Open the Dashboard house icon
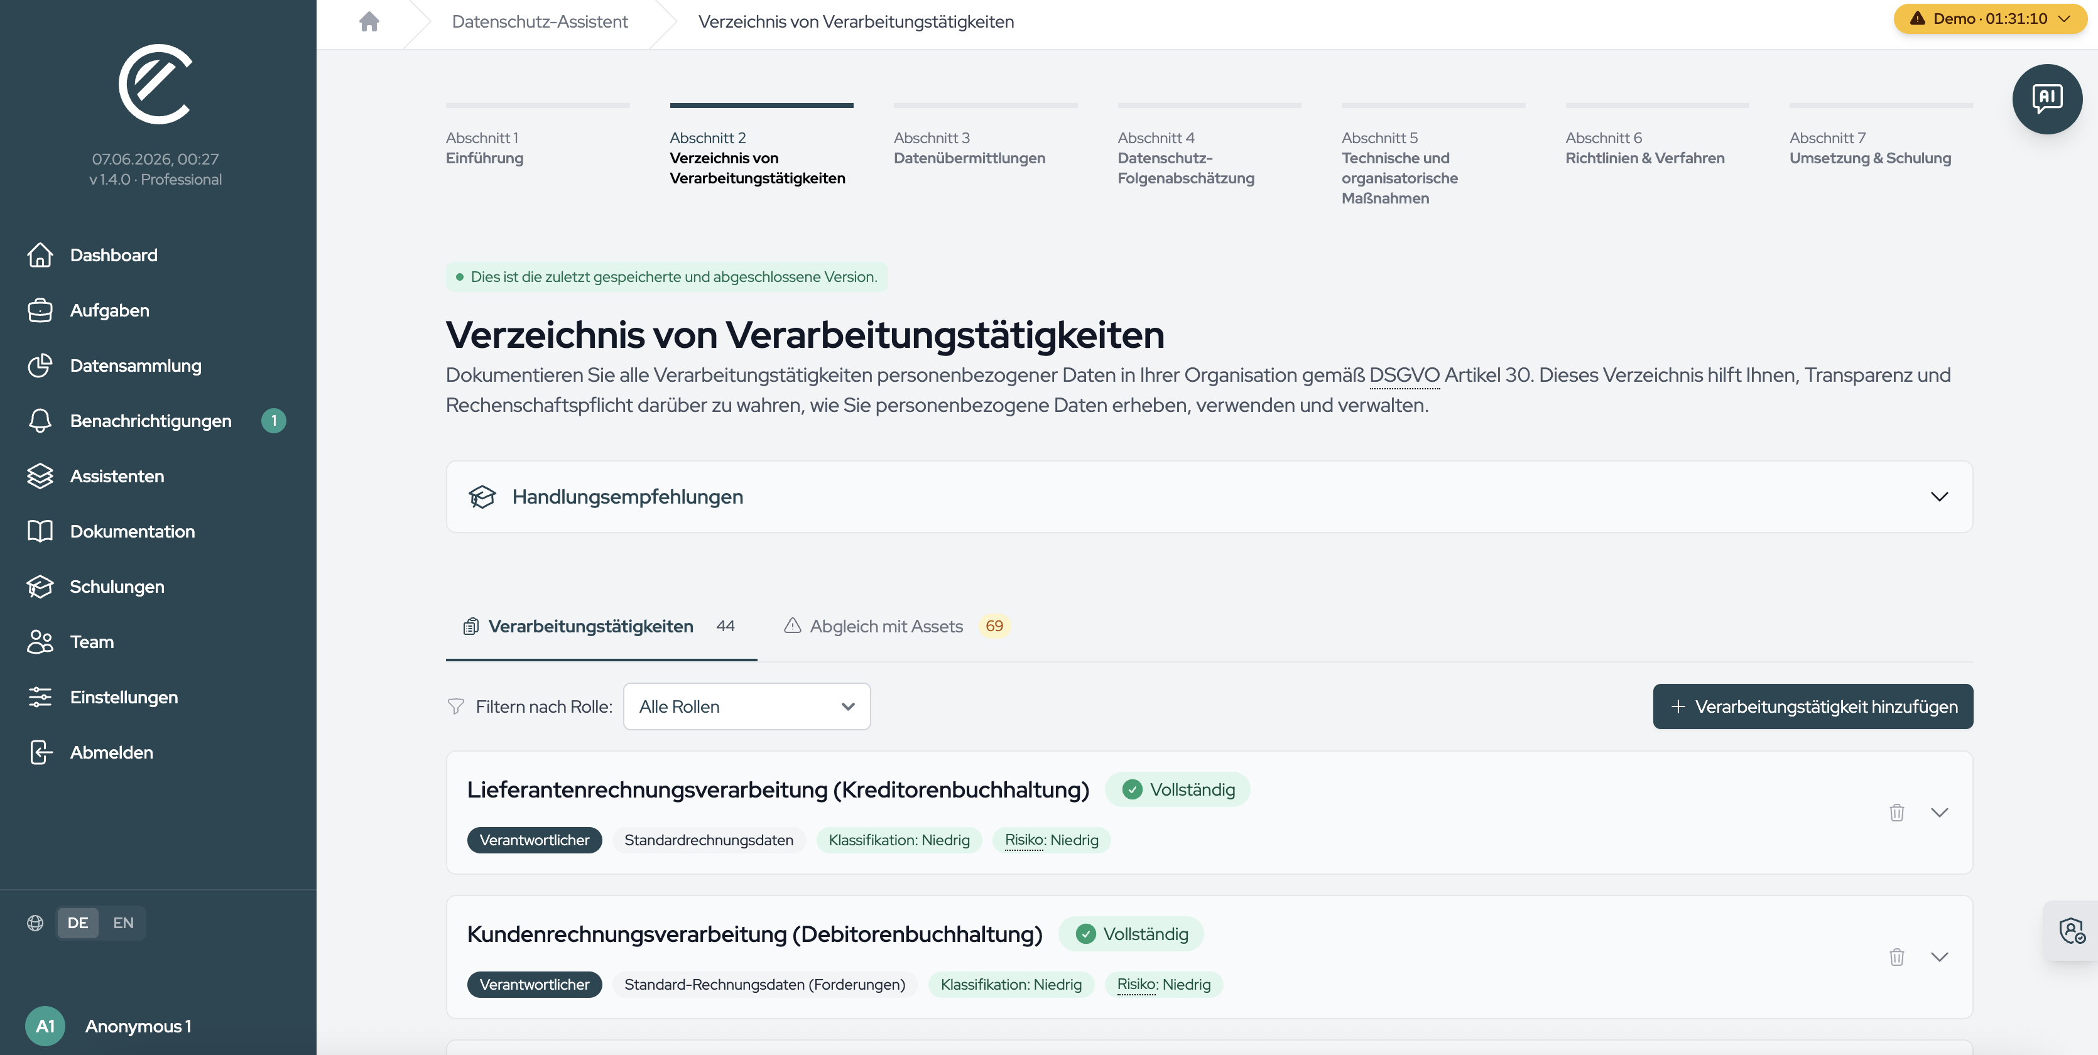Image resolution: width=2098 pixels, height=1055 pixels. click(x=40, y=255)
